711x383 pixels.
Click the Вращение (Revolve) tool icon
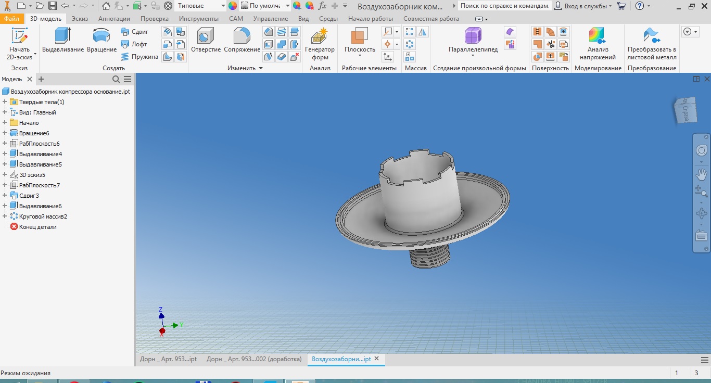coord(101,40)
